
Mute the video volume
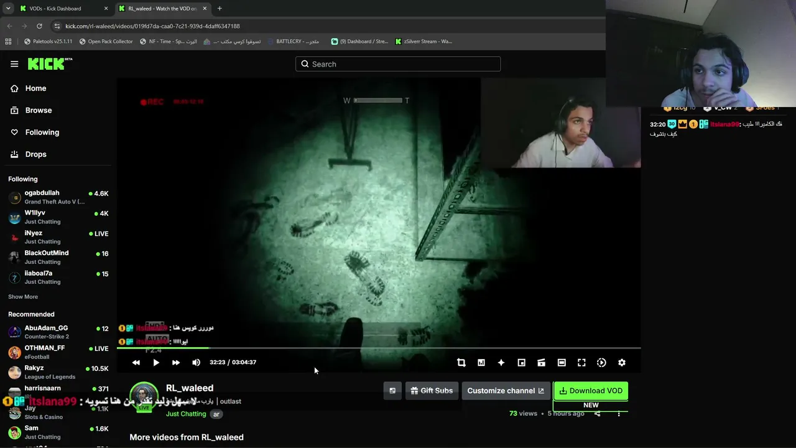click(196, 363)
